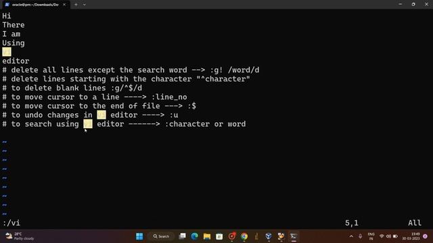The height and width of the screenshot is (243, 433).
Task: Click highlighted vi in the undo changes line
Action: click(x=101, y=115)
